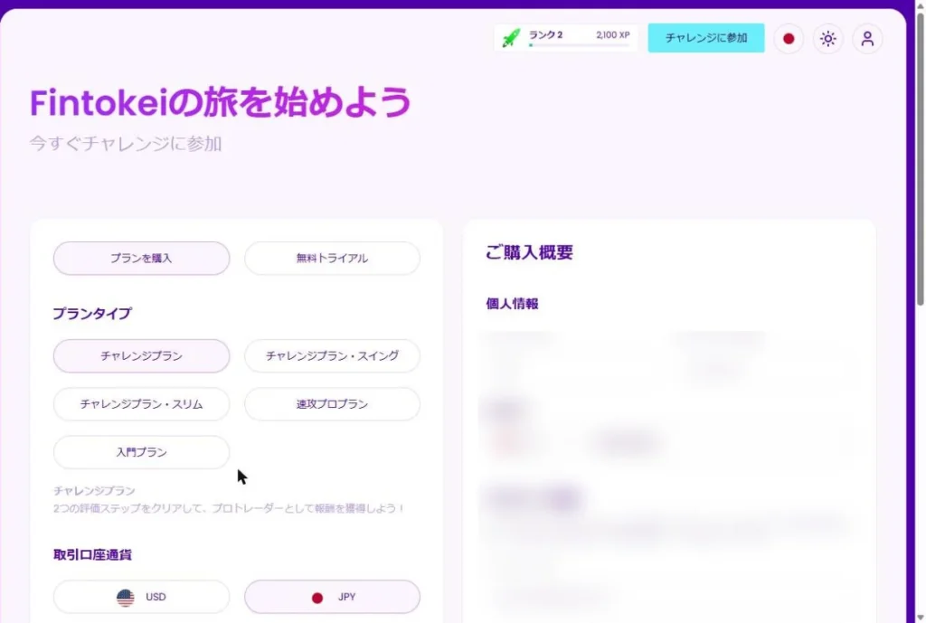Click the チャレンジに参加 button
Viewport: 926px width, 623px height.
click(x=705, y=38)
